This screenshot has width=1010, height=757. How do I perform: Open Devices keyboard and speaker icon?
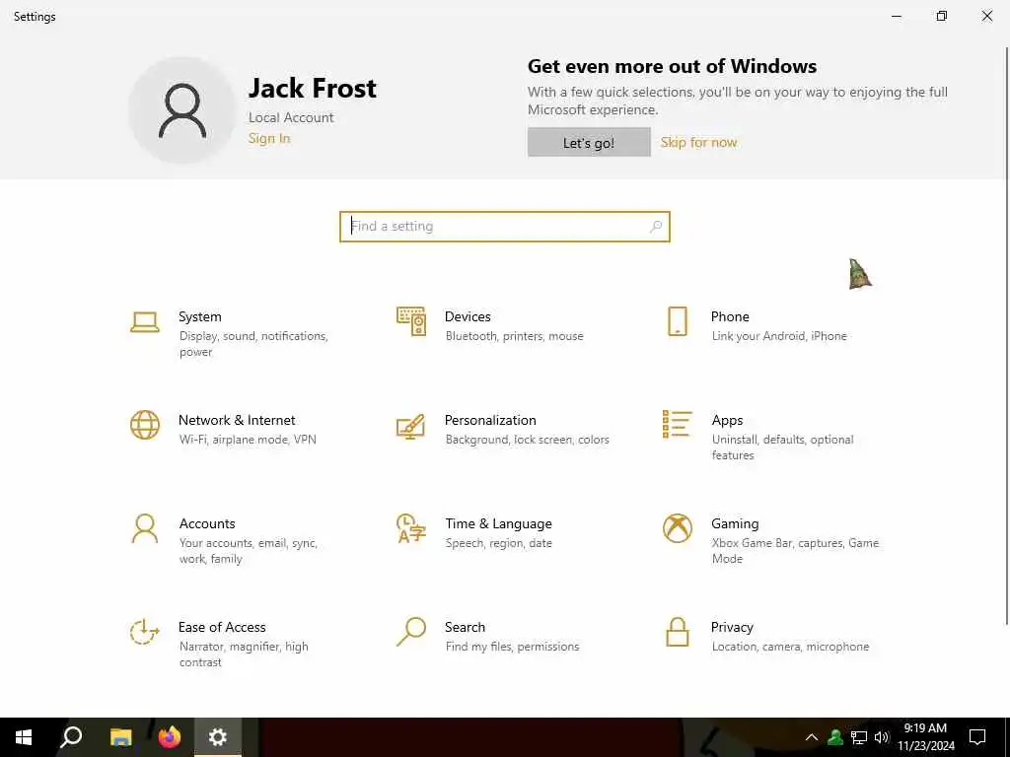[x=411, y=321]
